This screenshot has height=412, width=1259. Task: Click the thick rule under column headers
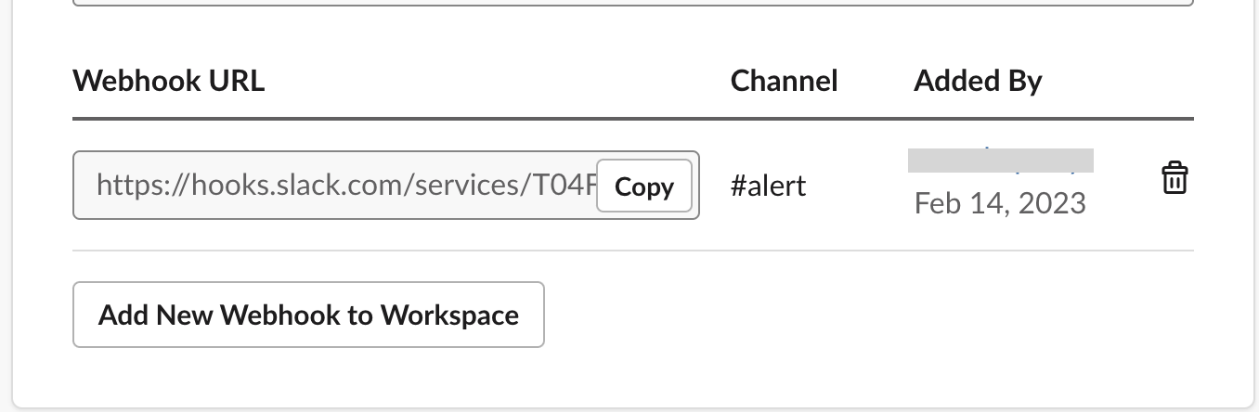tap(633, 119)
